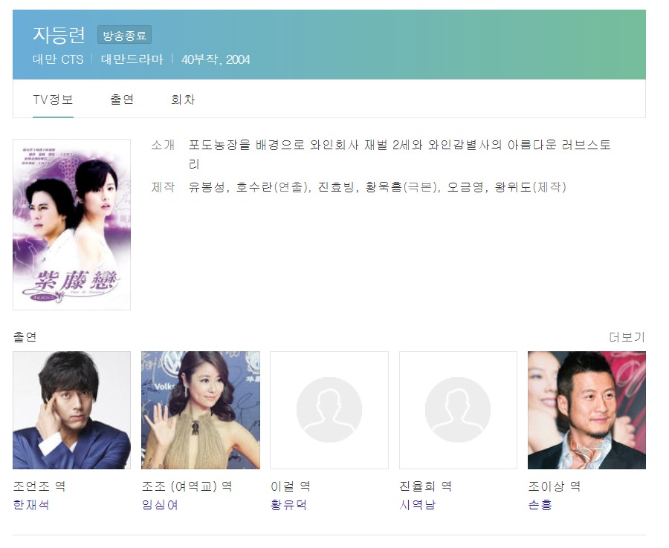
Task: Click the 대만 CTS broadcaster text
Action: pyautogui.click(x=58, y=59)
